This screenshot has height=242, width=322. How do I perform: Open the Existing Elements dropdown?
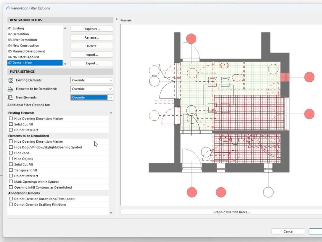pos(92,80)
